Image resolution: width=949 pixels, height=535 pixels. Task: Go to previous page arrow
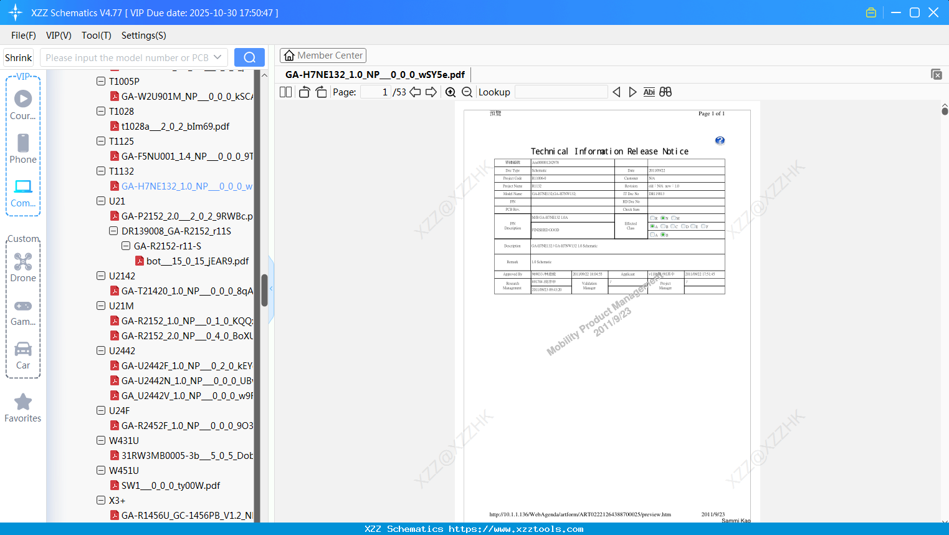[415, 92]
